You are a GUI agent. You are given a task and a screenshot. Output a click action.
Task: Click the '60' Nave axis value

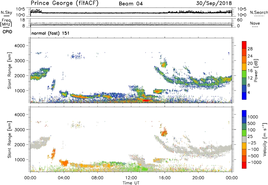(240, 20)
